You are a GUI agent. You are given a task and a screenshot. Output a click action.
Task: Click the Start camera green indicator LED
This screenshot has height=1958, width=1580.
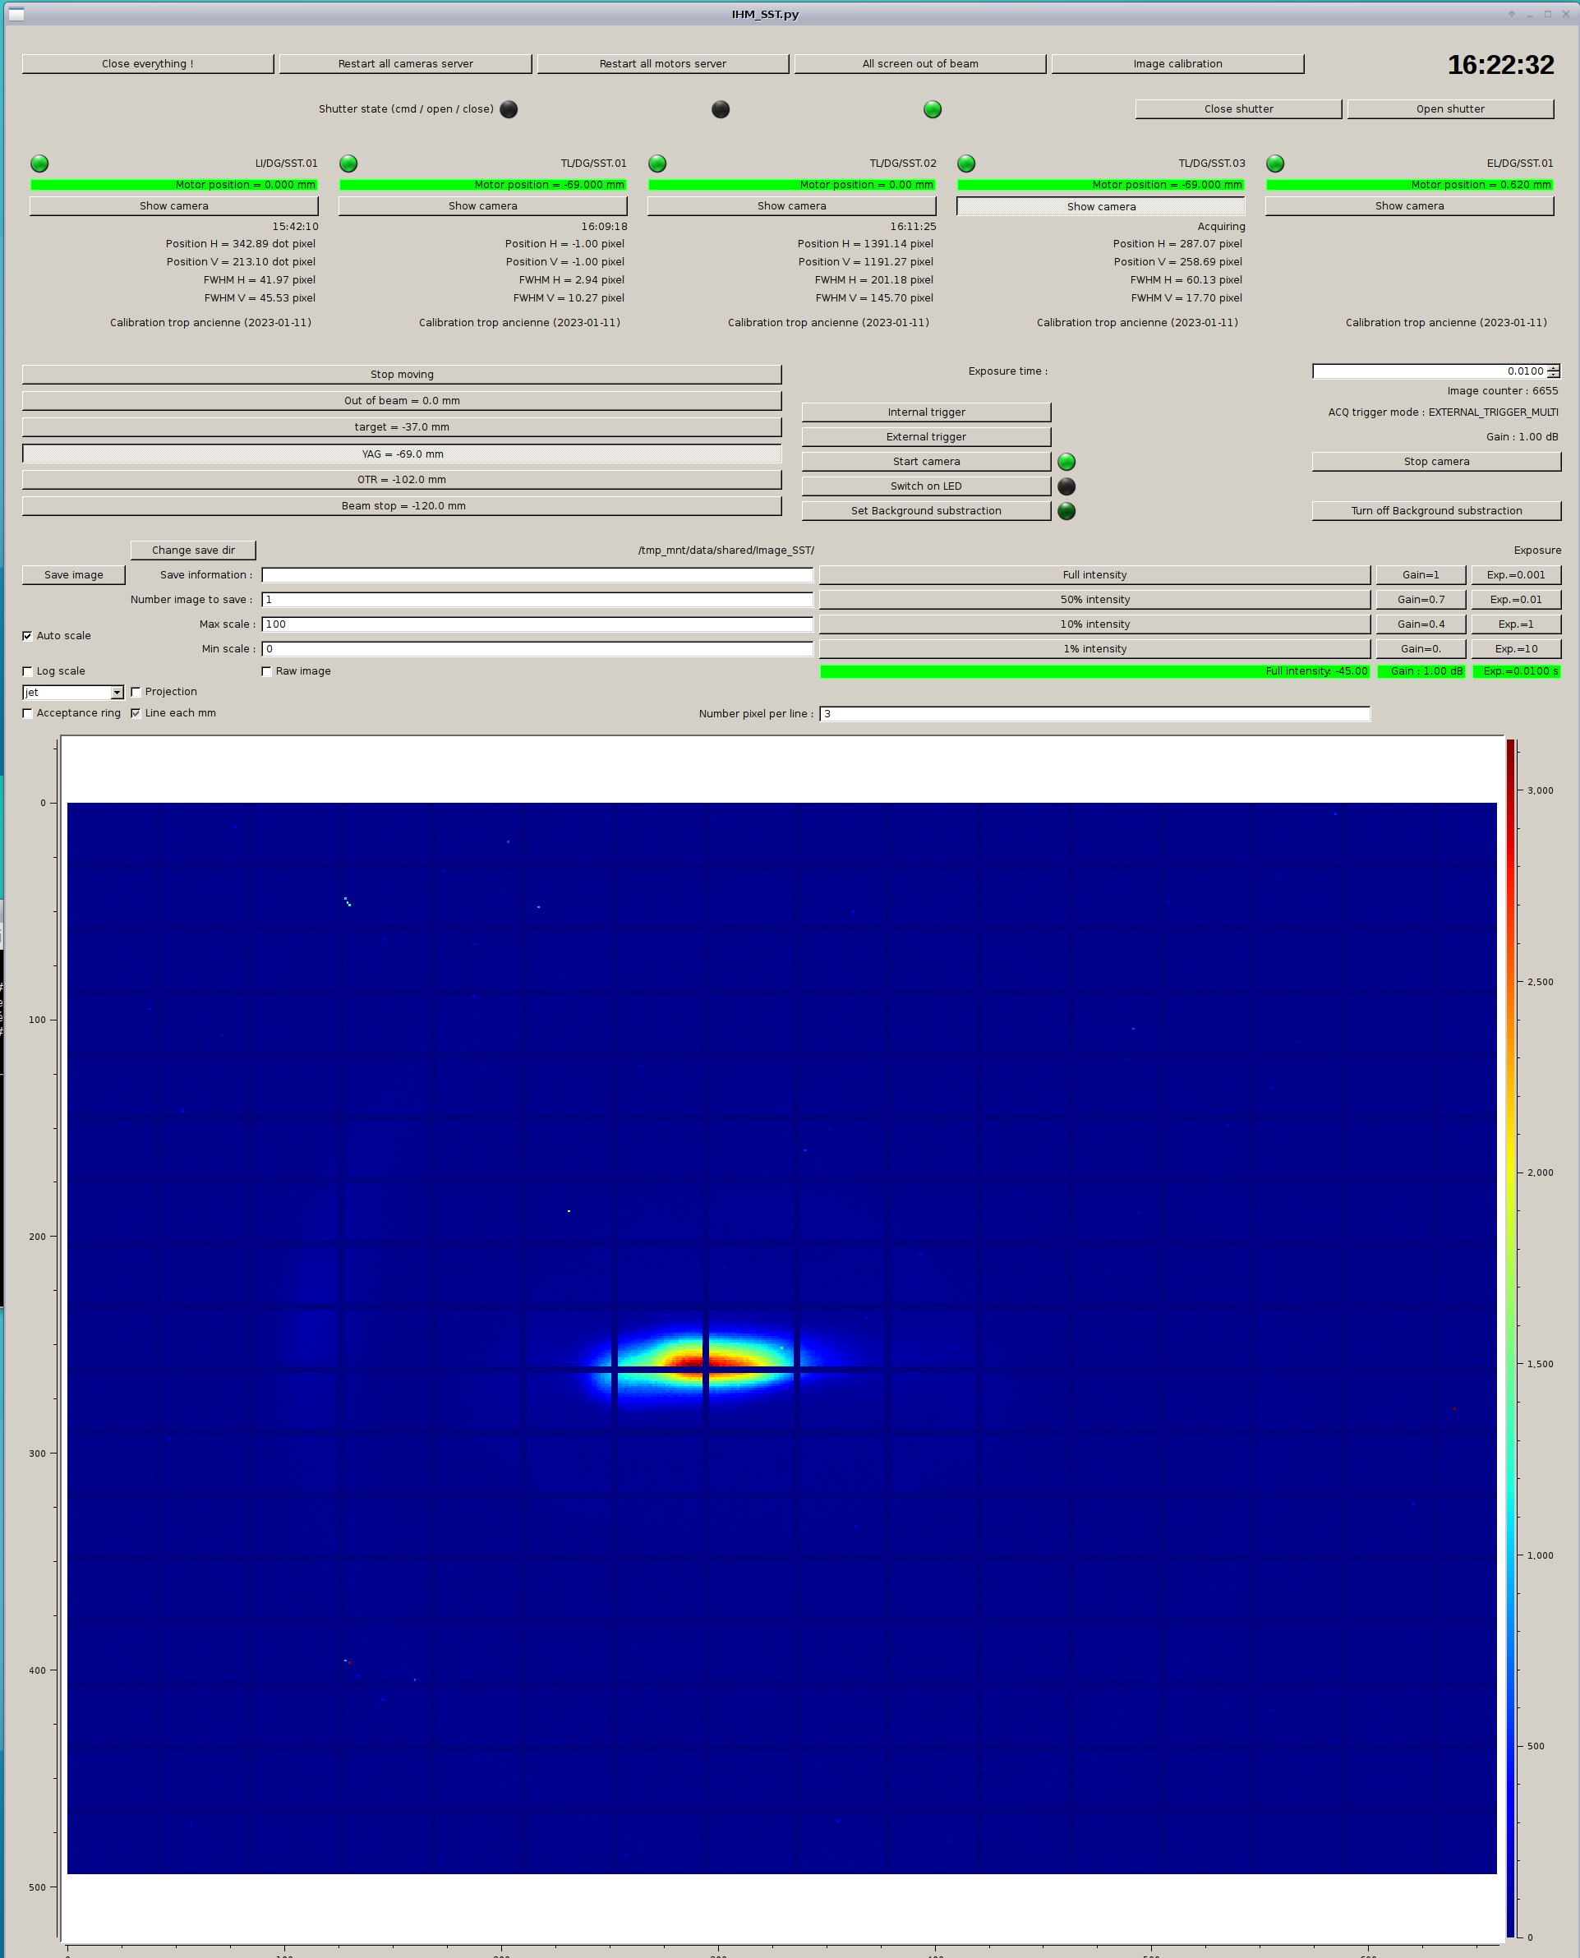pos(1066,462)
